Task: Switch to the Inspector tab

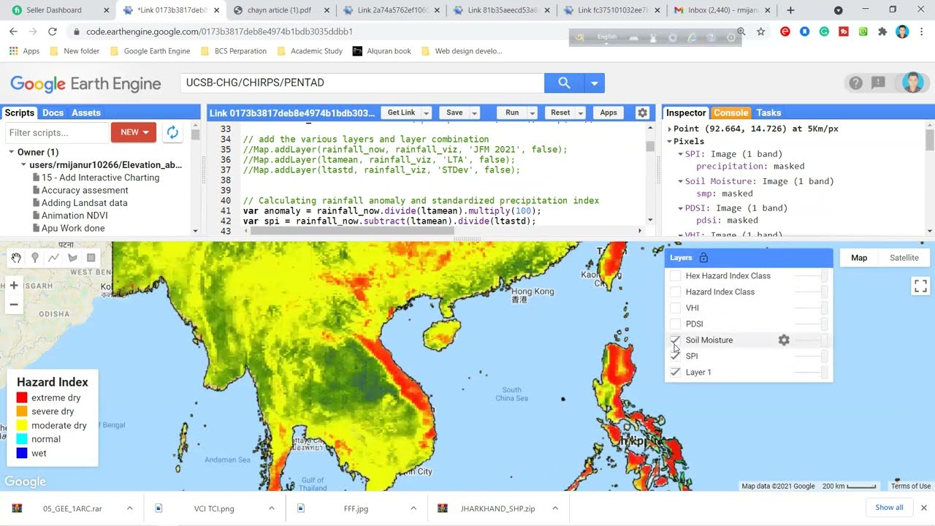Action: [686, 113]
